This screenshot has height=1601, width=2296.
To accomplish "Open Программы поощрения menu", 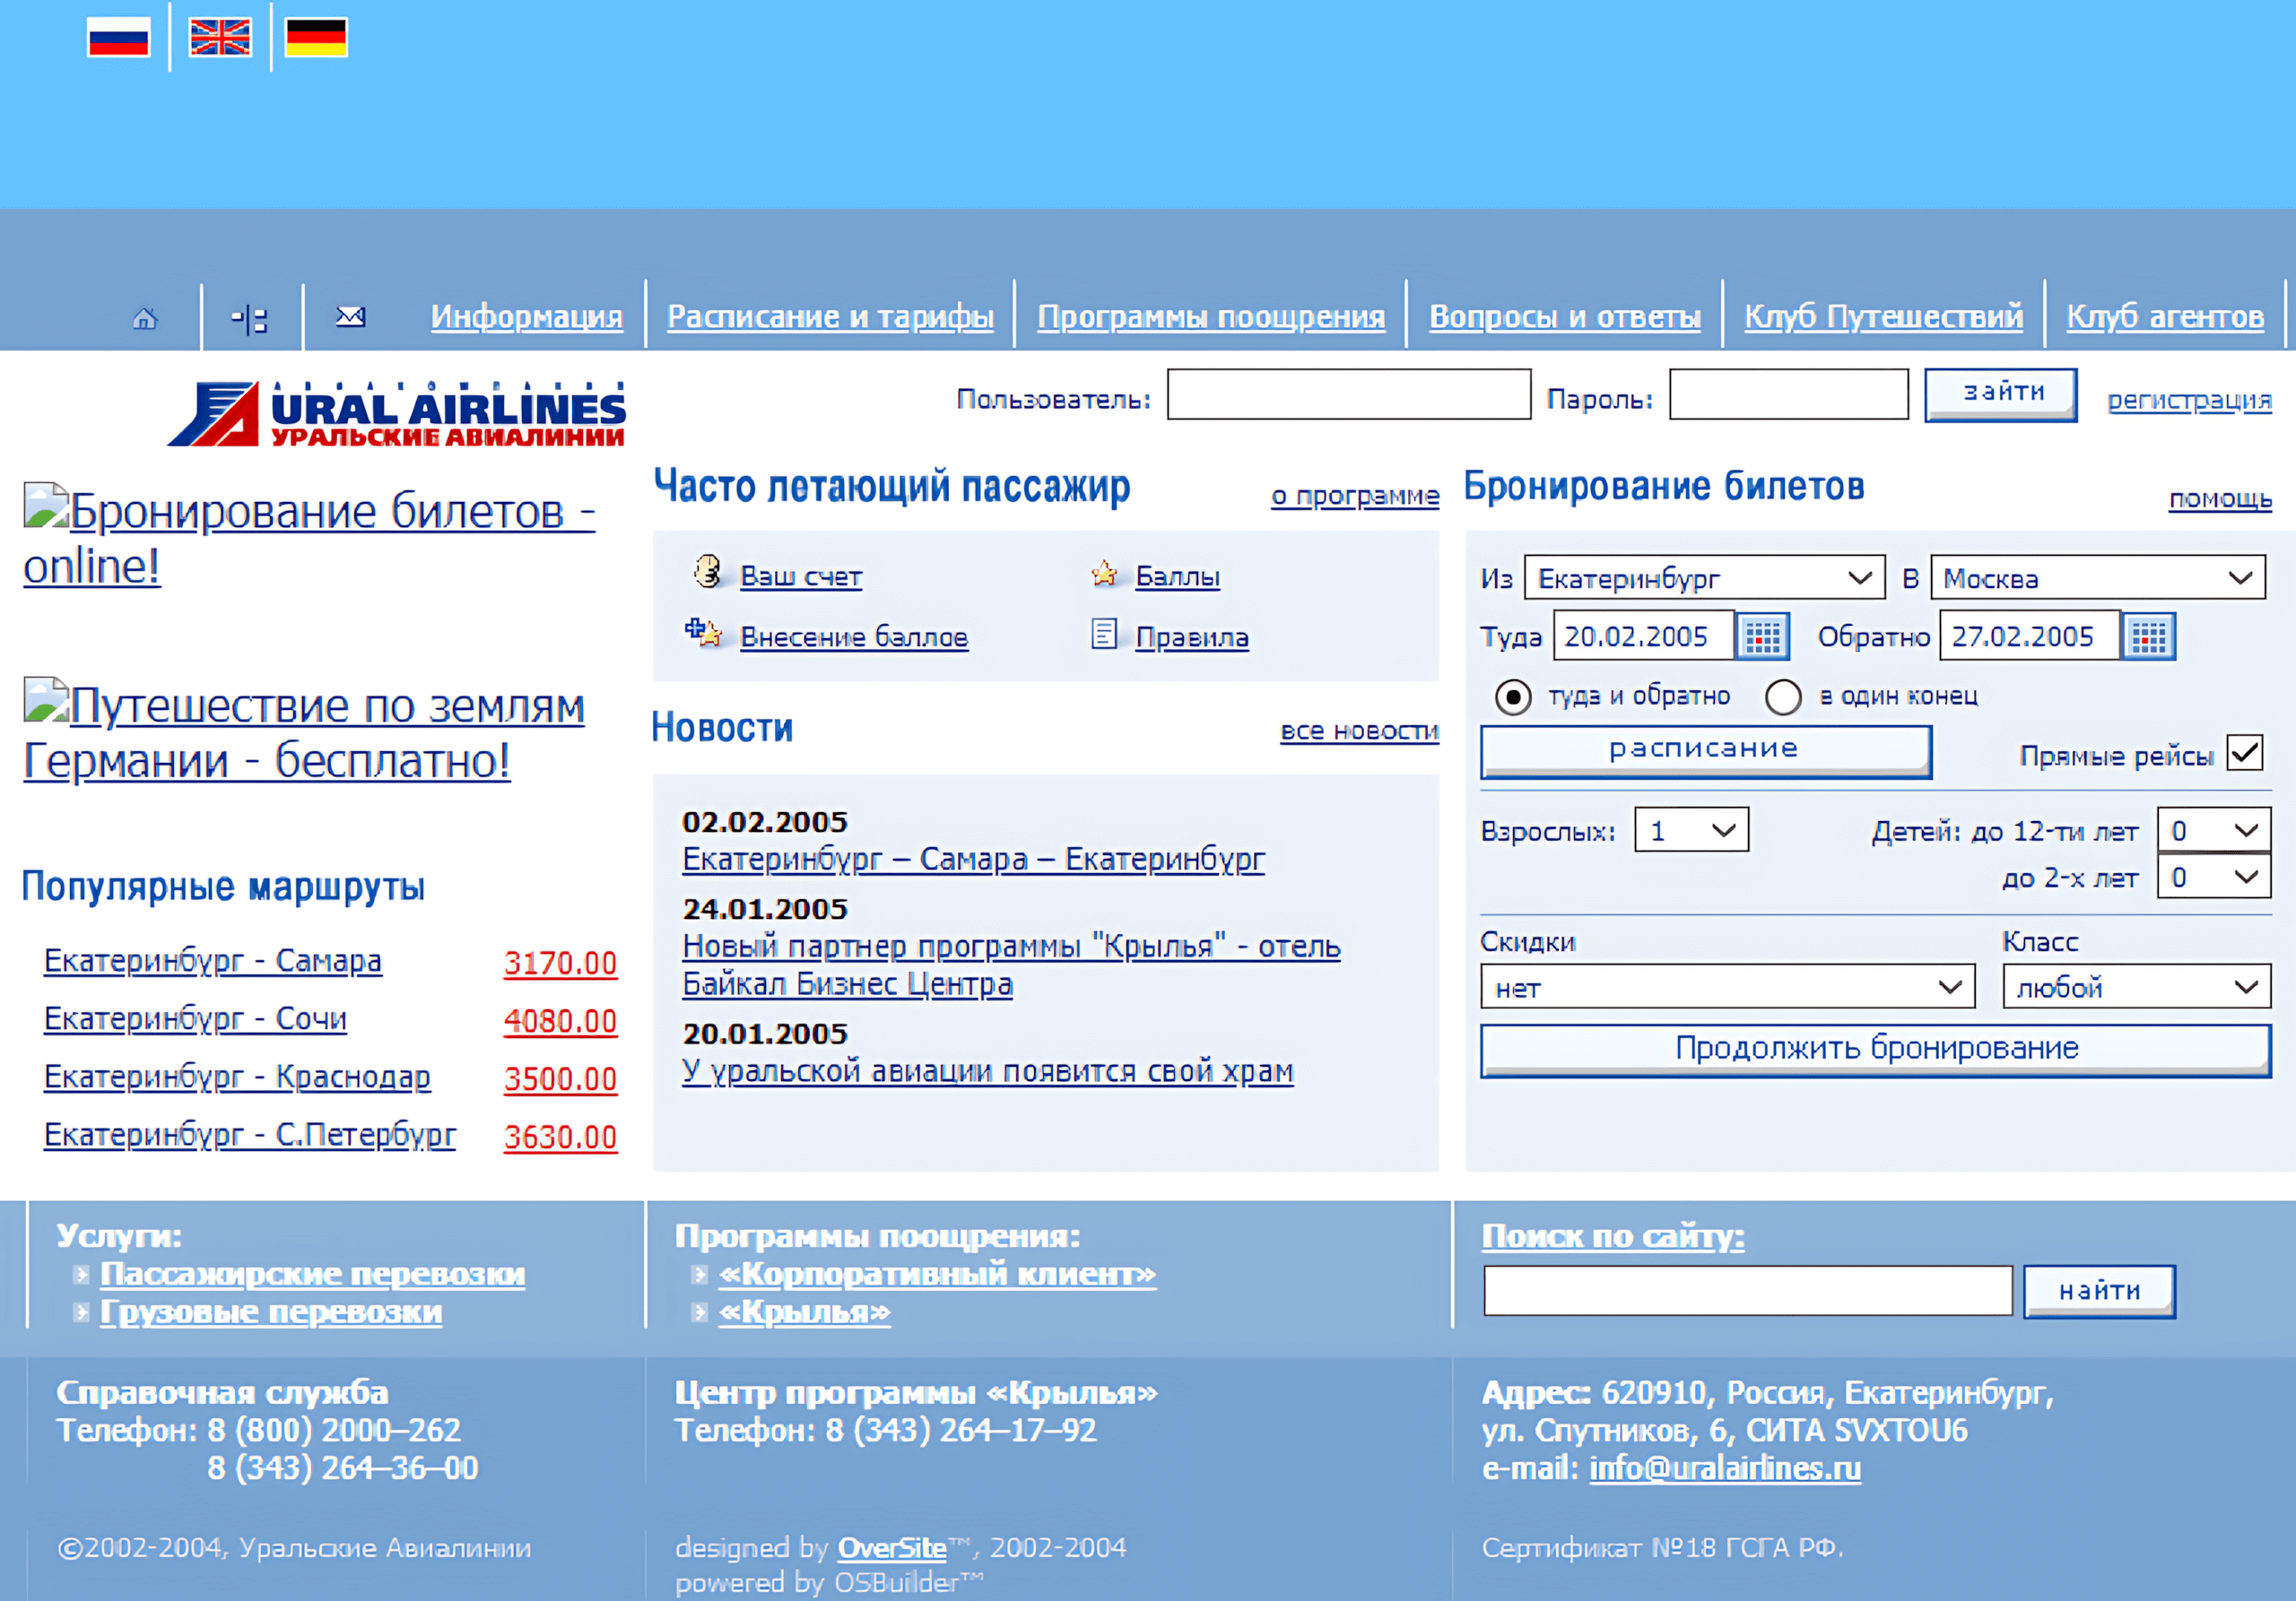I will (x=1211, y=316).
